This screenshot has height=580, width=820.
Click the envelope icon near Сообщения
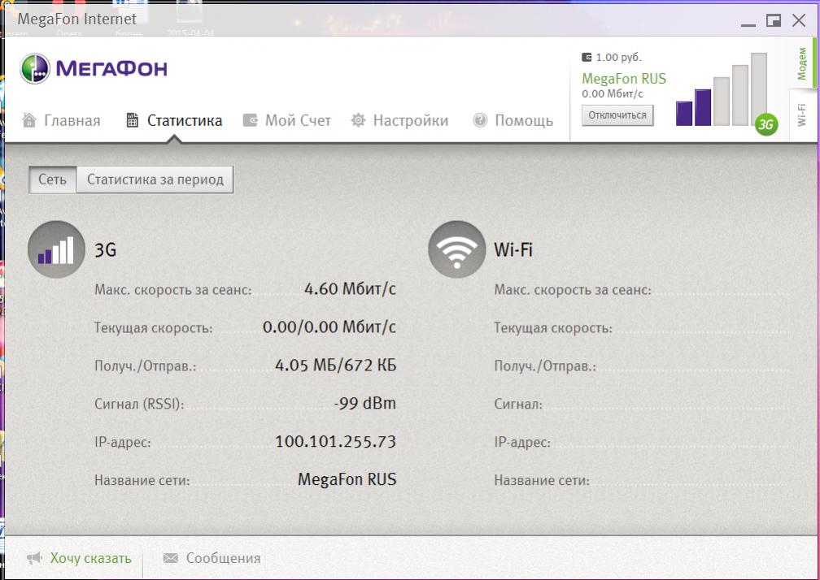(171, 558)
